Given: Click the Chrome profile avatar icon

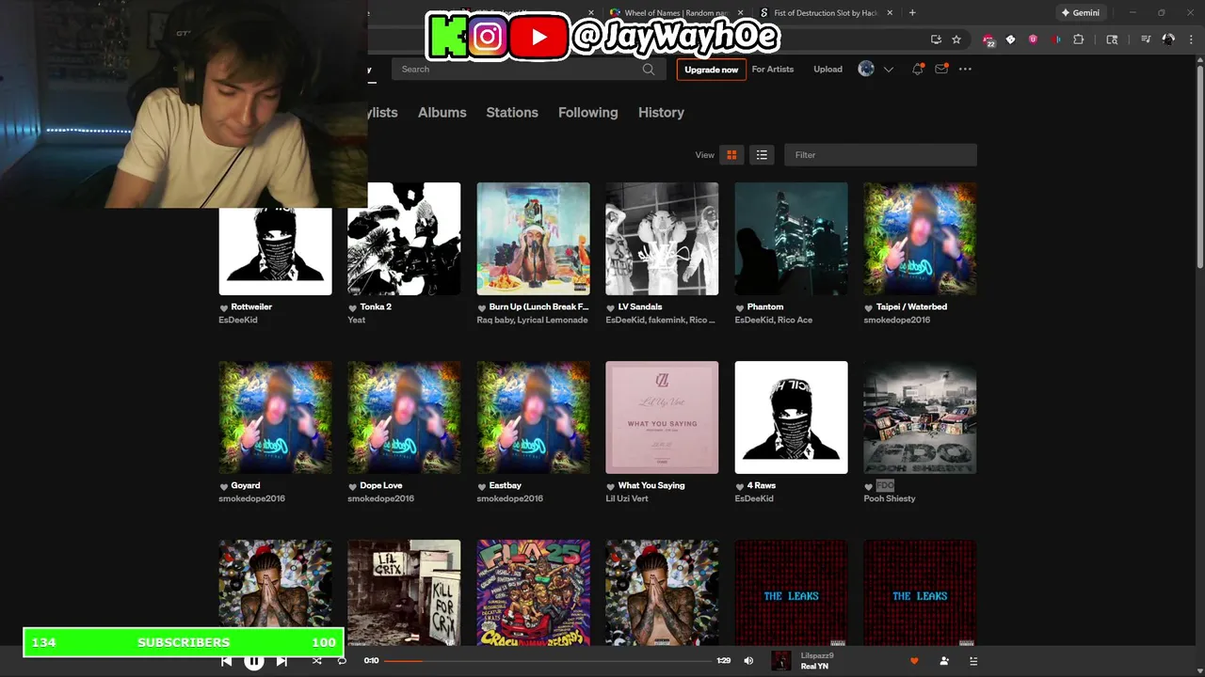Looking at the screenshot, I should tap(1168, 39).
